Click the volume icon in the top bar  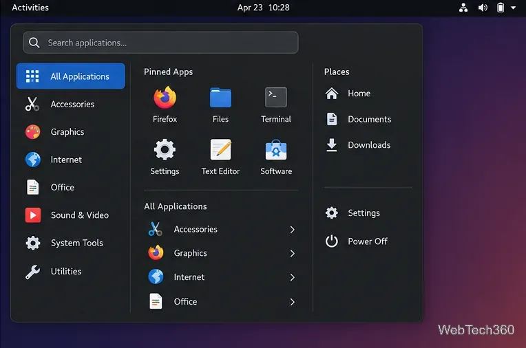pyautogui.click(x=483, y=8)
